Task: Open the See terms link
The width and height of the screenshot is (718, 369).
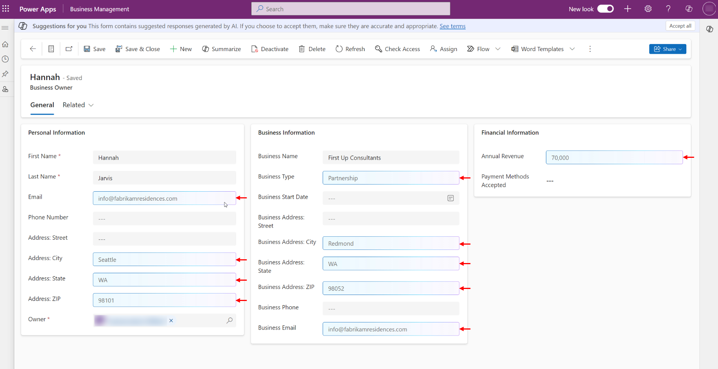Action: pos(453,26)
